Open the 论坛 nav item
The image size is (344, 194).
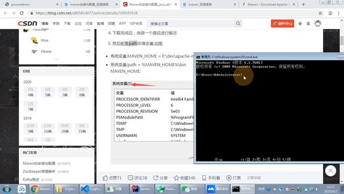coord(78,24)
